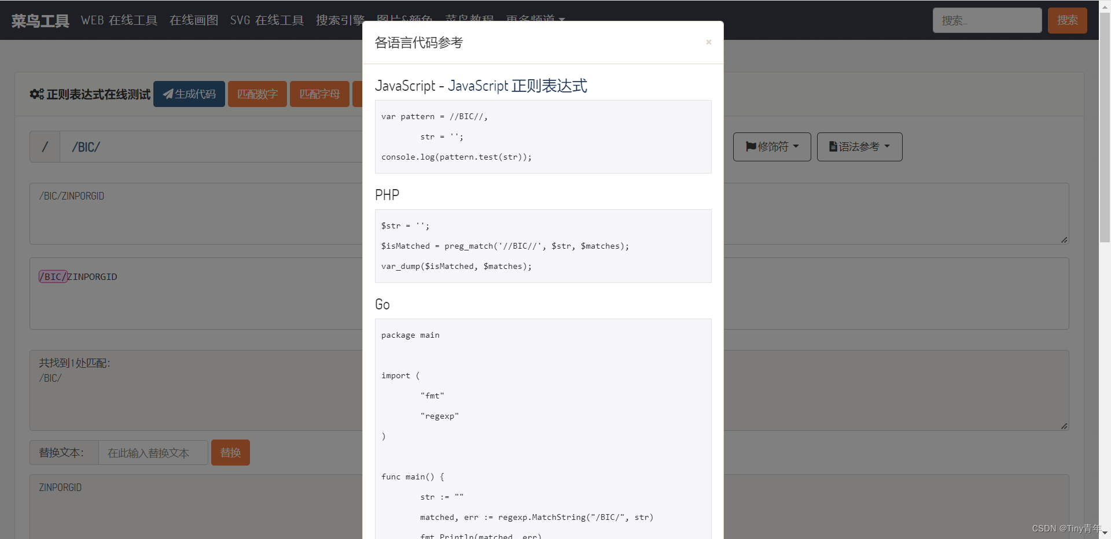Click the PHP heading in dialog
This screenshot has height=539, width=1111.
[x=387, y=195]
